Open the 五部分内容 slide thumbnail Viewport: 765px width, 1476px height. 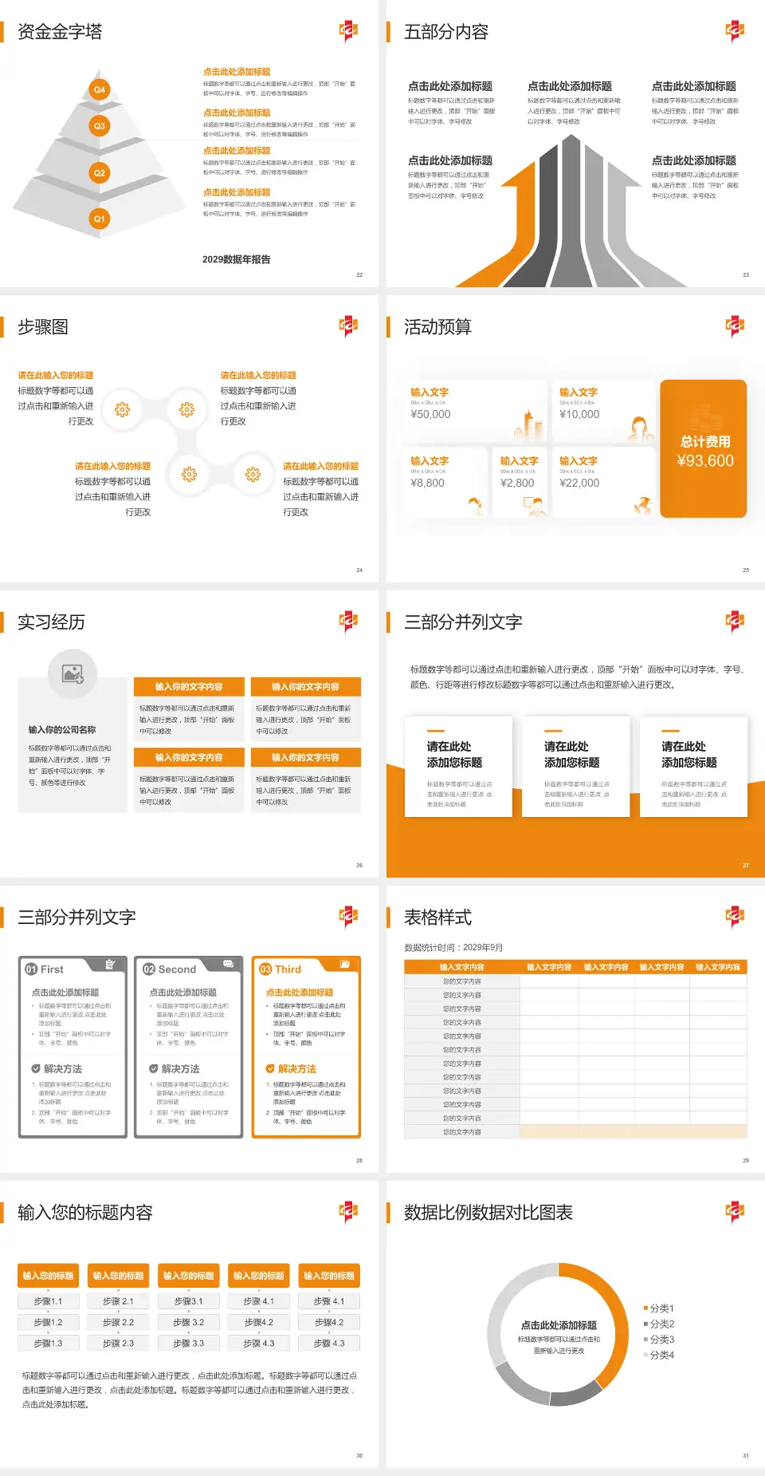tap(575, 144)
